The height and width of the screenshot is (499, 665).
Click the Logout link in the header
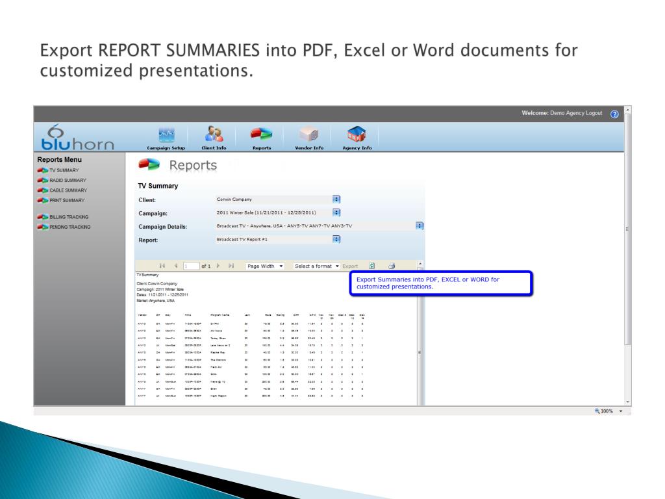pyautogui.click(x=594, y=113)
